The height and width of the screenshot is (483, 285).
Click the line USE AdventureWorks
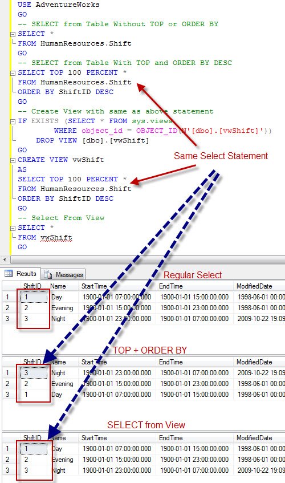pos(59,5)
